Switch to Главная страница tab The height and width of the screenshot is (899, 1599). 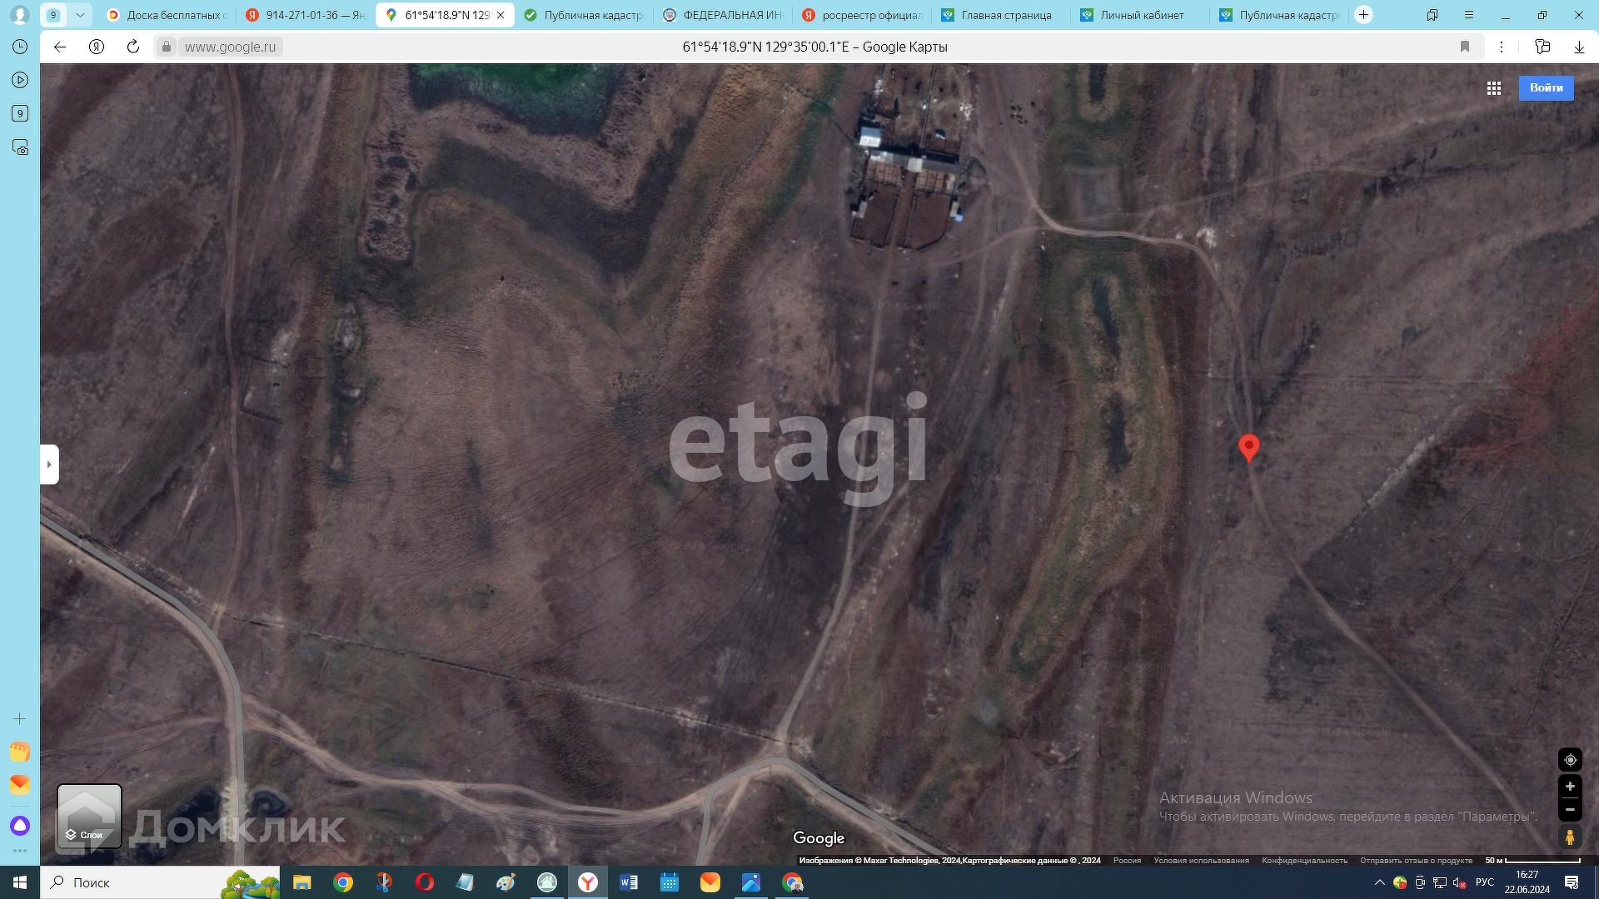1005,15
